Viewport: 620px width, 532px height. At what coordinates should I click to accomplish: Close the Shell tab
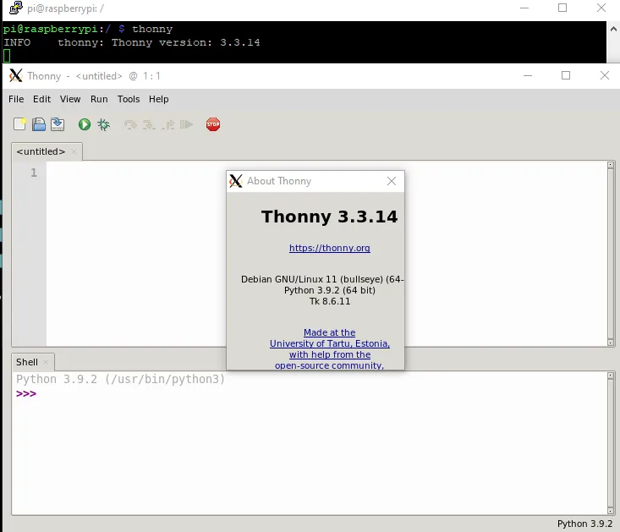point(46,362)
